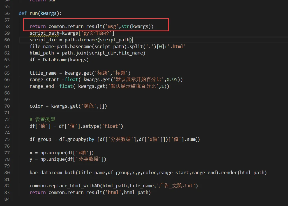Click the 'html' string on line 83

pyautogui.click(x=113, y=193)
